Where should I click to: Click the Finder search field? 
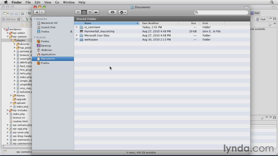(221, 12)
